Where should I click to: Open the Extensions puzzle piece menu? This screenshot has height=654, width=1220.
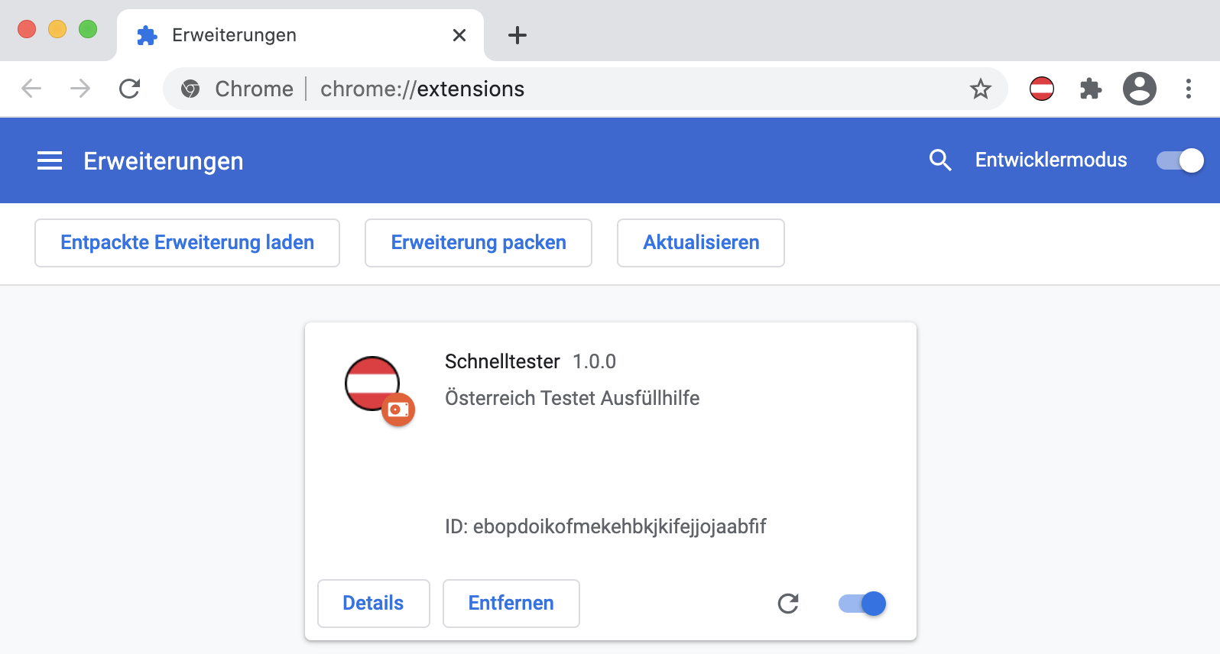[1091, 89]
